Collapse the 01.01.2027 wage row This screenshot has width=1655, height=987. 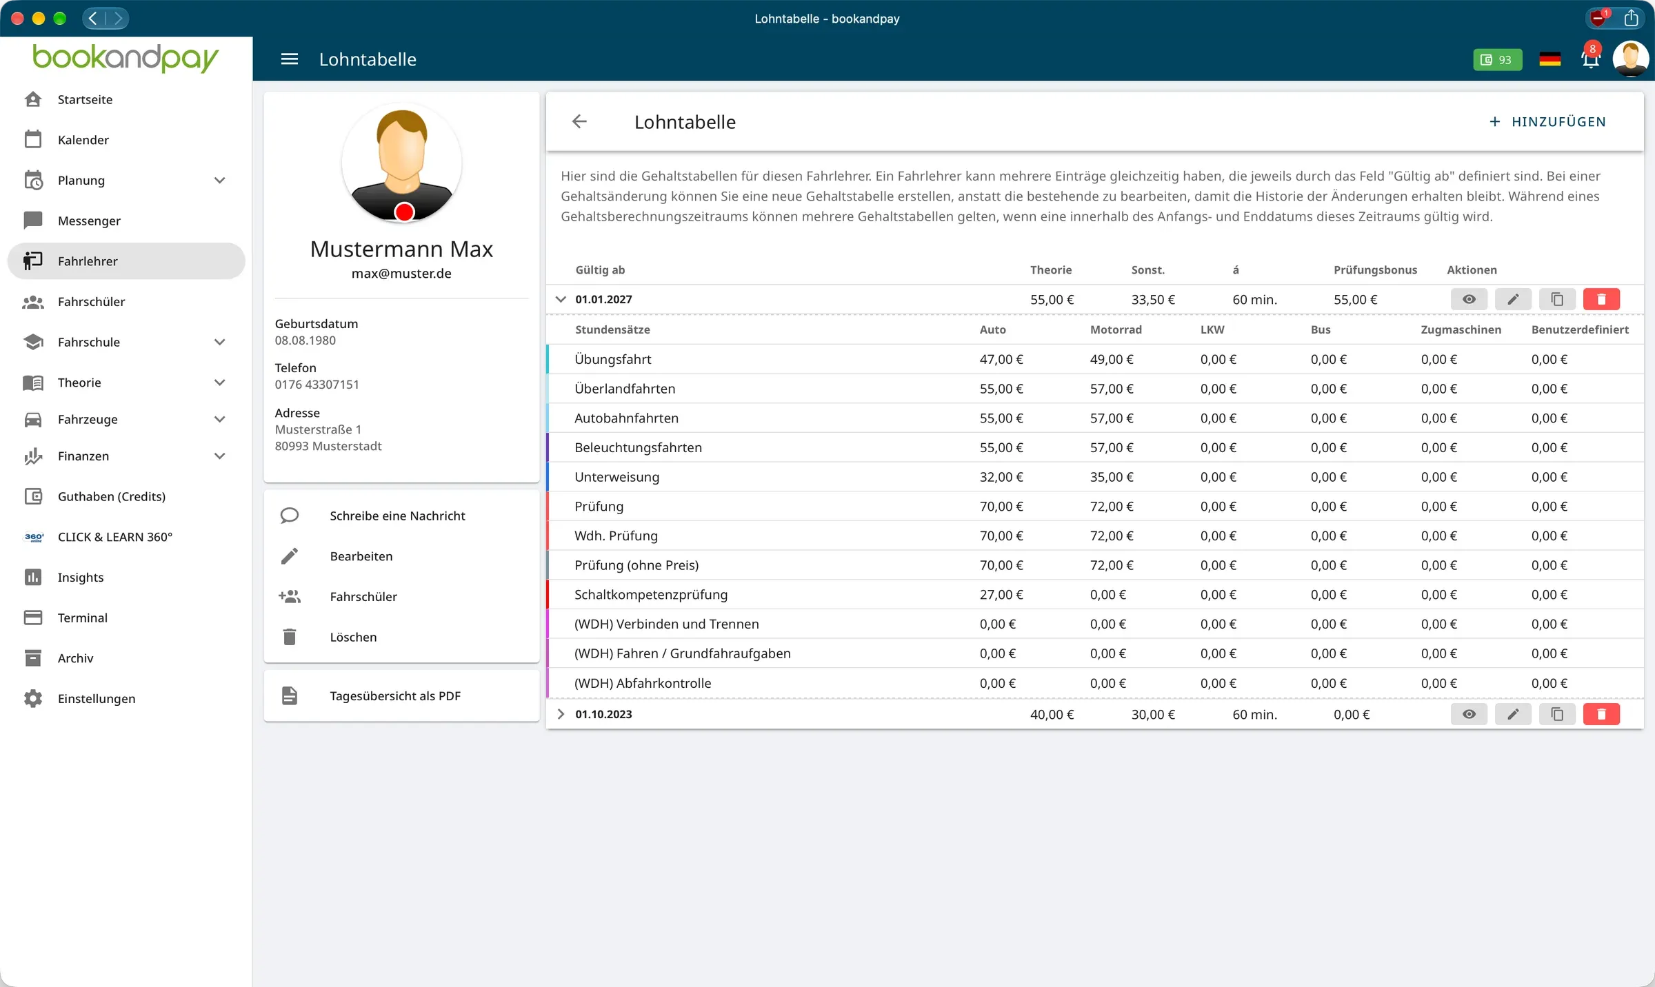561,299
